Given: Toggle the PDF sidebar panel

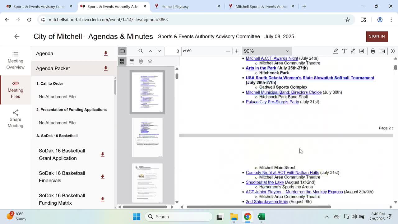Looking at the screenshot, I should [x=122, y=51].
